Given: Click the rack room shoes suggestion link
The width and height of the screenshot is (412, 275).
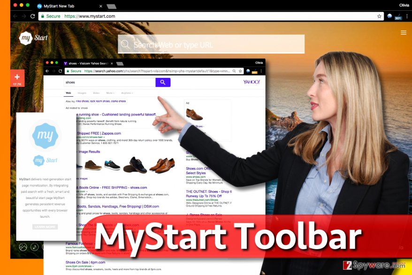Looking at the screenshot, I should point(100,101).
